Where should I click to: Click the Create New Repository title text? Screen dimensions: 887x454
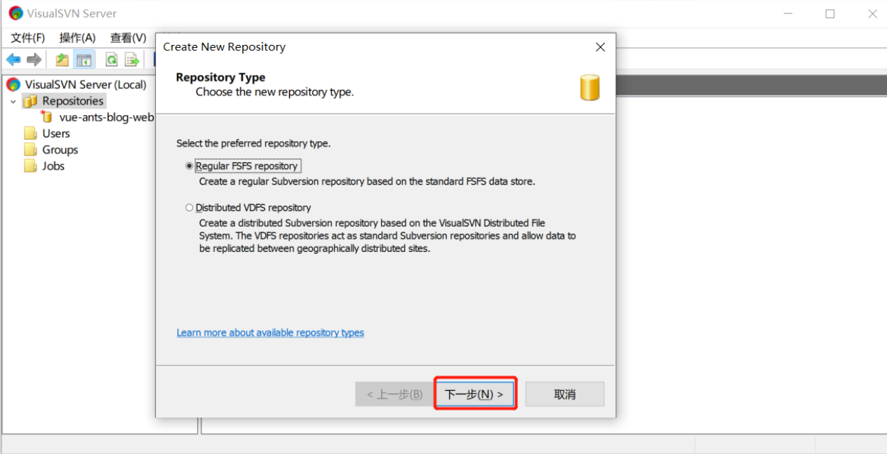225,47
